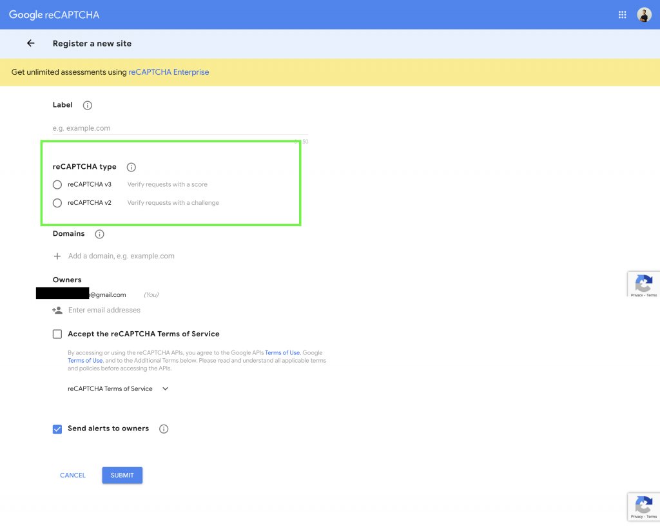Click the Google reCAPTCHA logo
Image resolution: width=660 pixels, height=527 pixels.
pyautogui.click(x=54, y=15)
